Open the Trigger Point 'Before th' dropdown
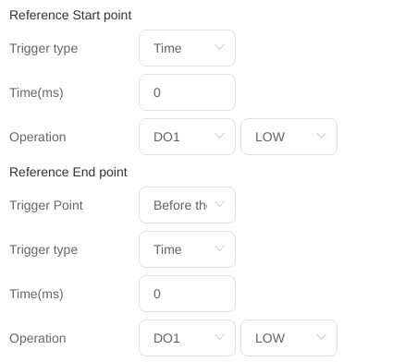Image resolution: width=405 pixels, height=362 pixels. click(187, 205)
